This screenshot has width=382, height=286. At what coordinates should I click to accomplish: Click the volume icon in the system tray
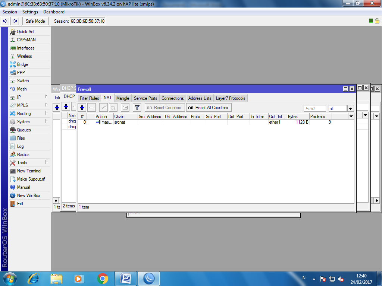[341, 279]
